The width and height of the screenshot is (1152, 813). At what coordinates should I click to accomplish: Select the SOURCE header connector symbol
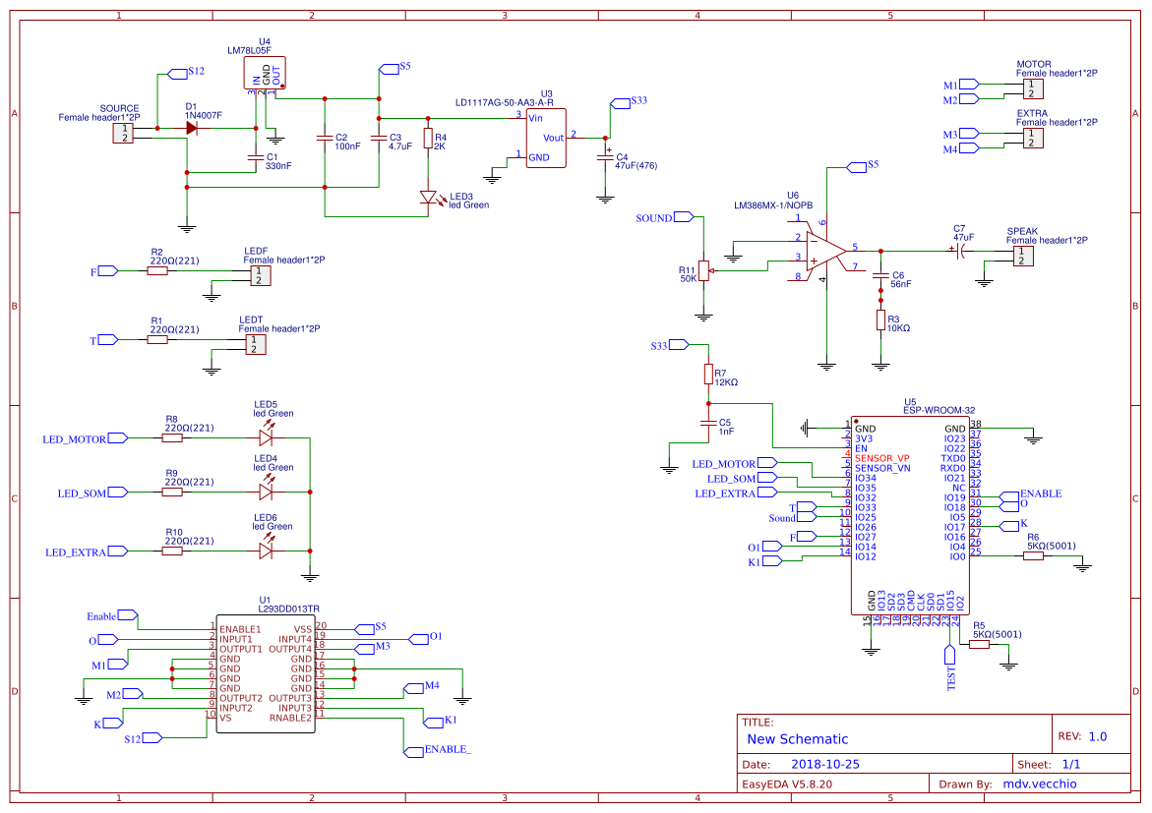tap(123, 134)
